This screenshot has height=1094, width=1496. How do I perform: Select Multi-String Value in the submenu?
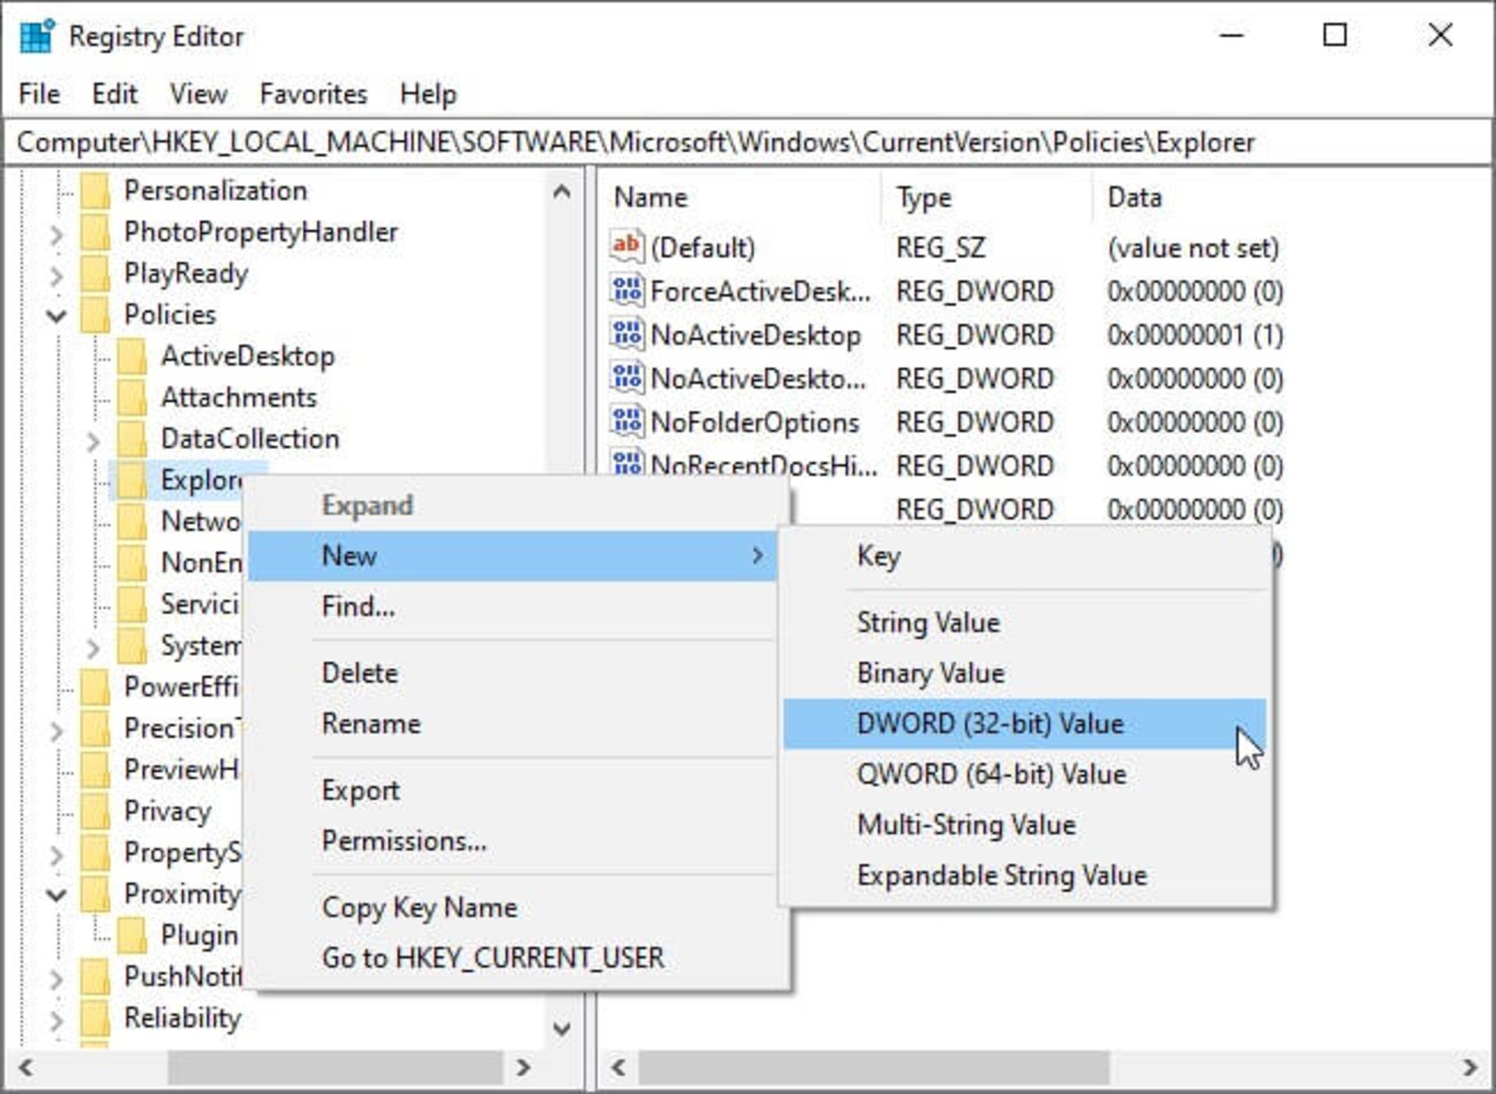[x=1025, y=825]
